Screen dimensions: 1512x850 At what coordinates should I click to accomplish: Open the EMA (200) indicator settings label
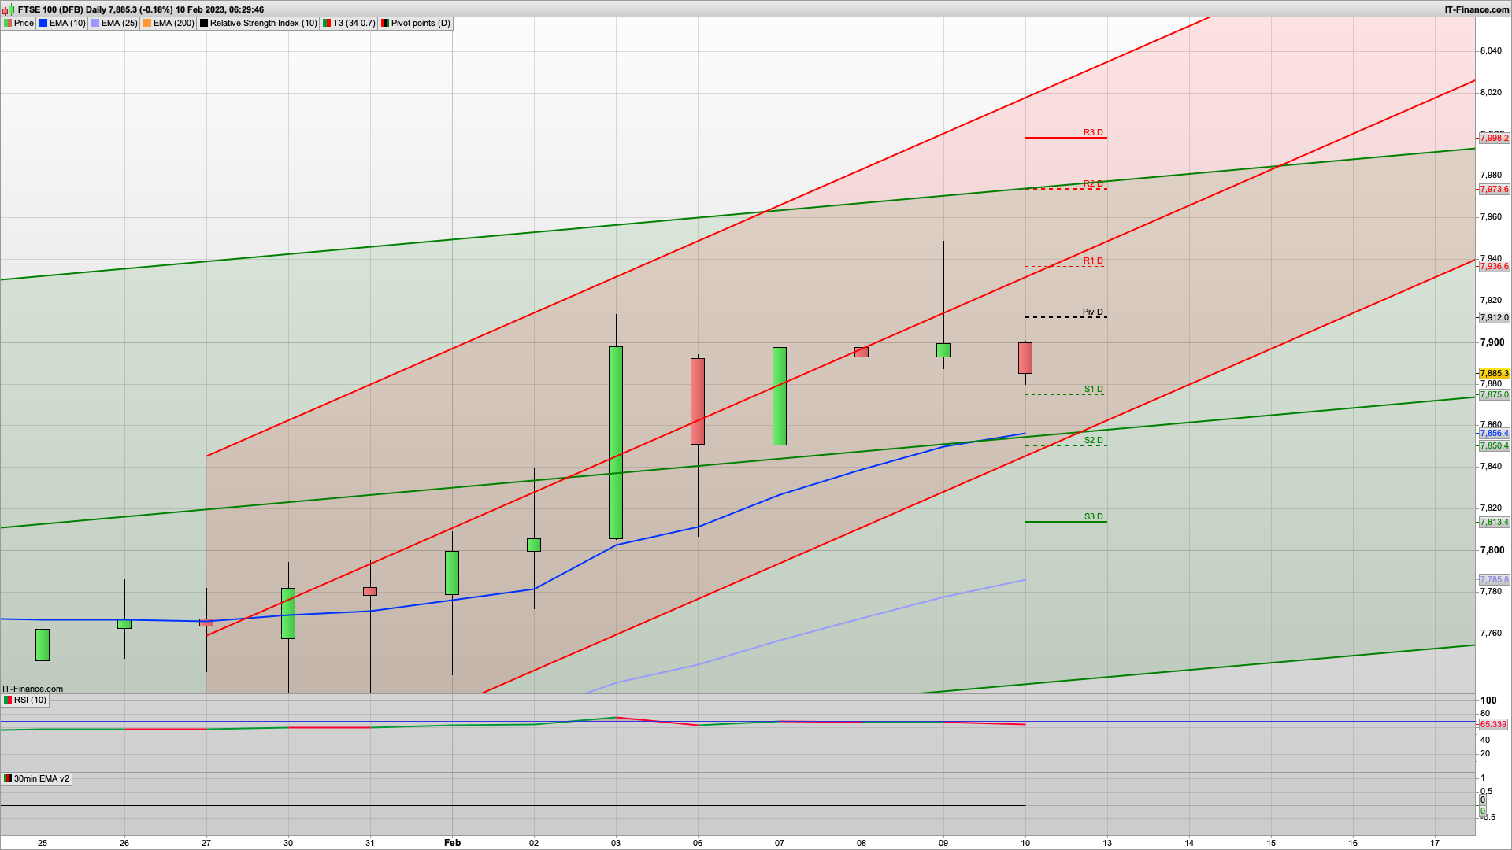coord(173,24)
